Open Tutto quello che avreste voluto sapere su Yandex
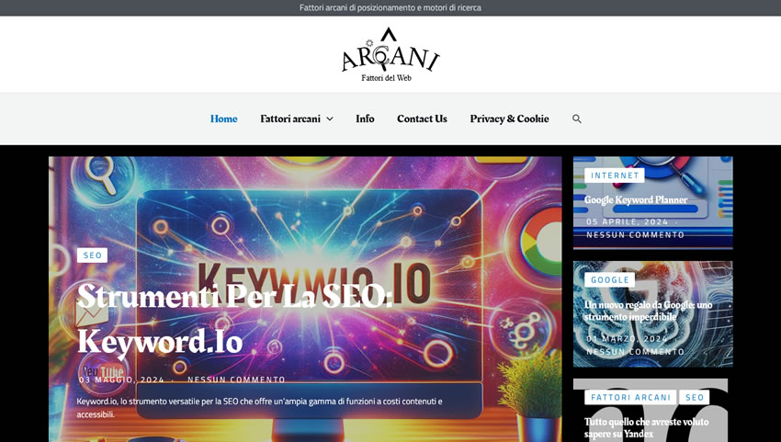 [646, 427]
